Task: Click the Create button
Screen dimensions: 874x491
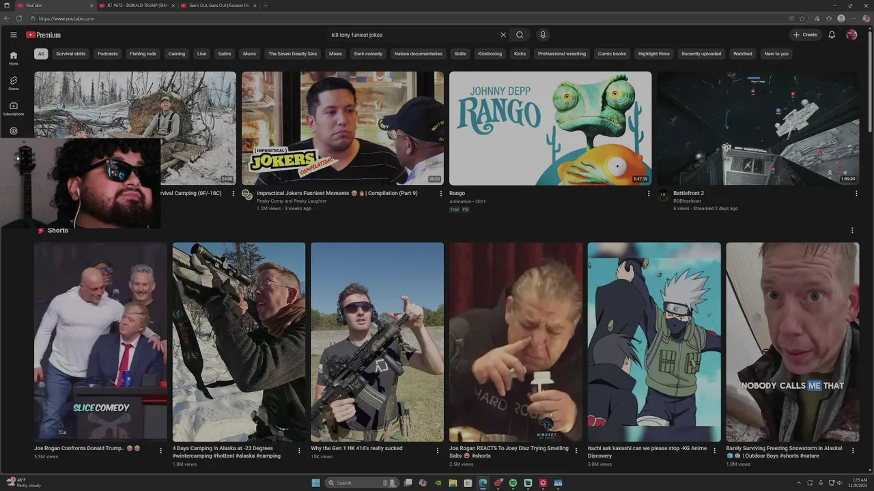Action: coord(806,35)
